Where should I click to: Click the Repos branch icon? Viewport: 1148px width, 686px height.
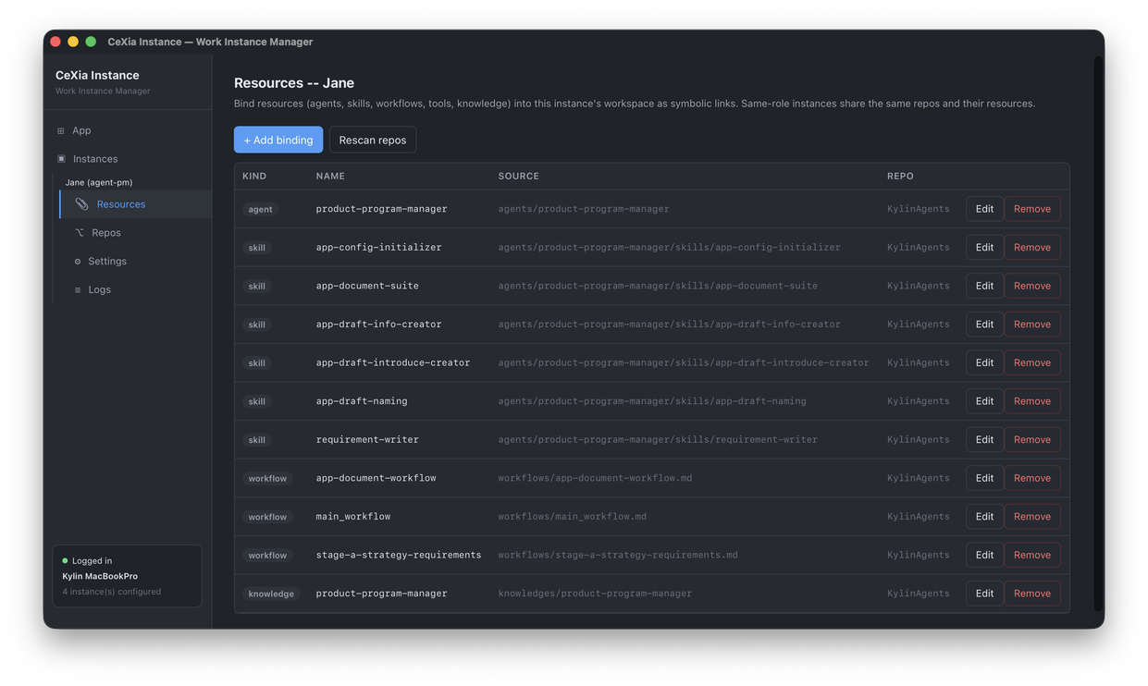pos(80,233)
